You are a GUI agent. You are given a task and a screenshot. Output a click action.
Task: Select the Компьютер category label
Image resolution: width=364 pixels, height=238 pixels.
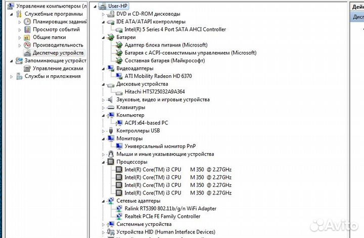coord(130,115)
